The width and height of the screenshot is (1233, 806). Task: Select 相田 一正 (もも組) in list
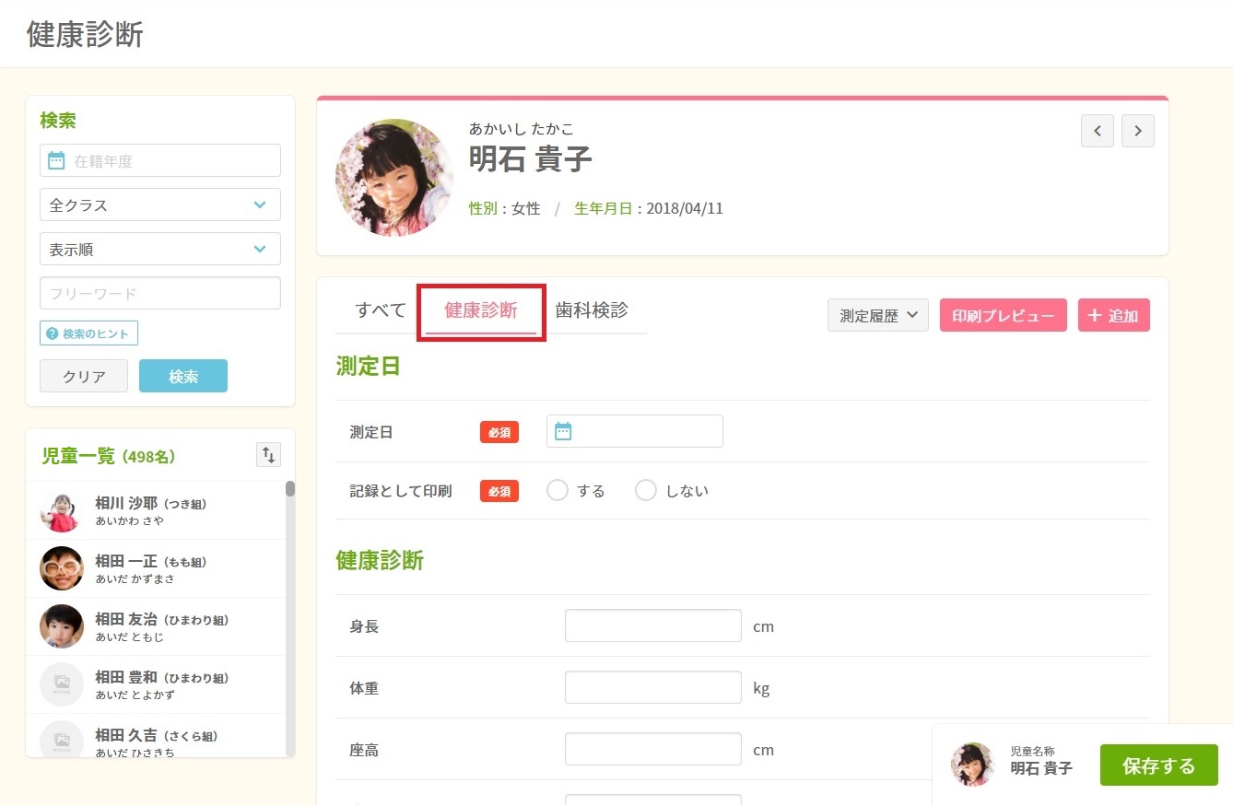point(155,568)
